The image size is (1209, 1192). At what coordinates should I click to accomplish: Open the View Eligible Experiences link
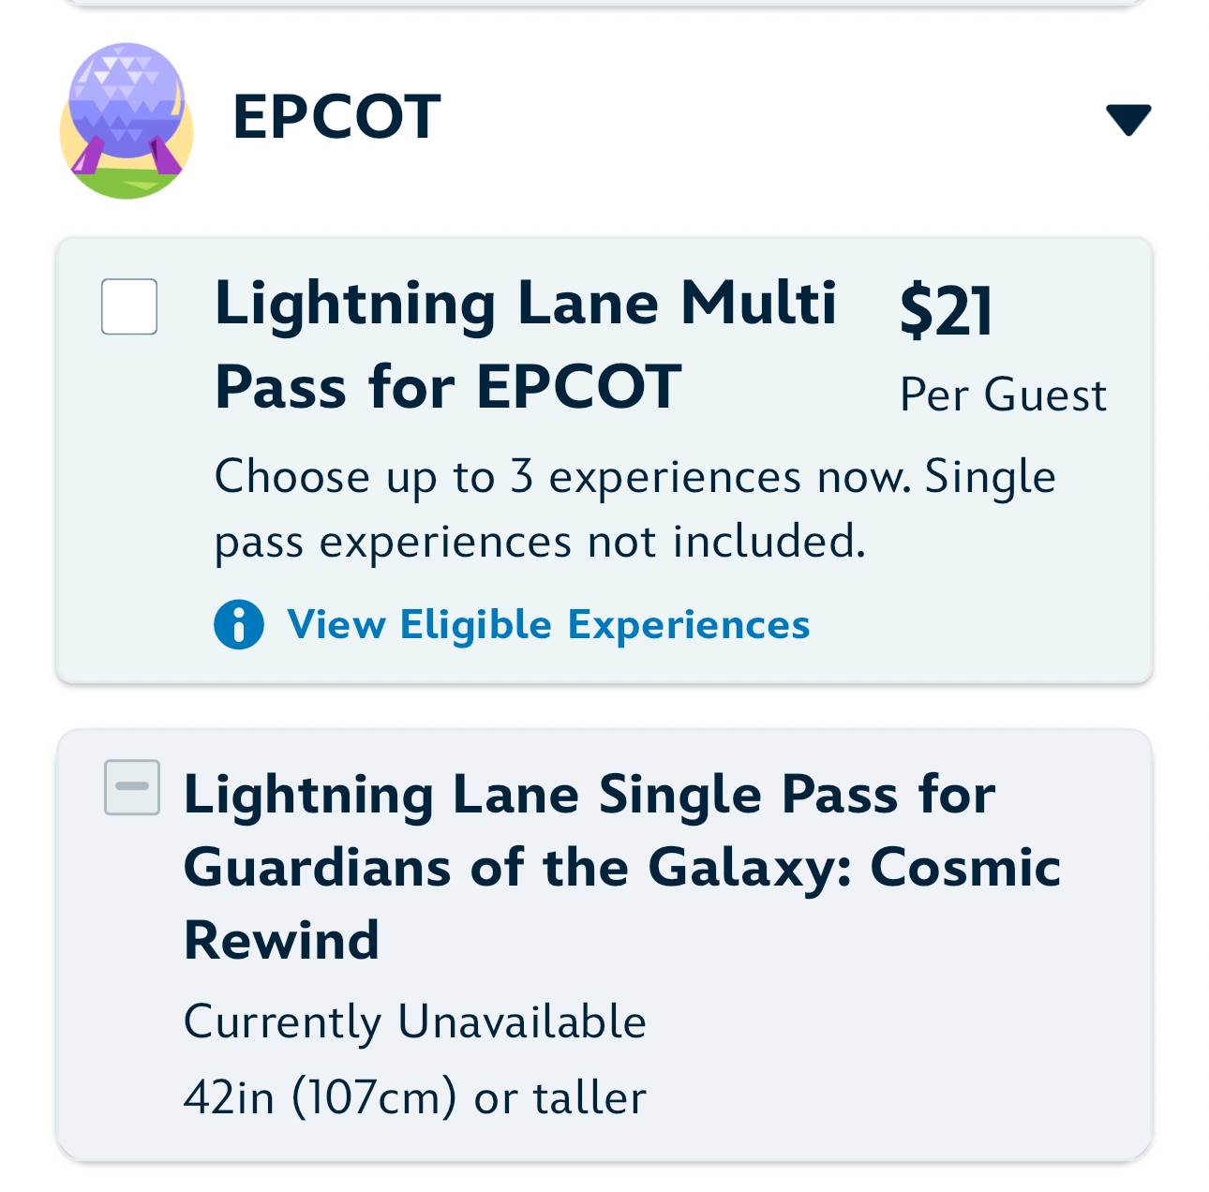548,624
